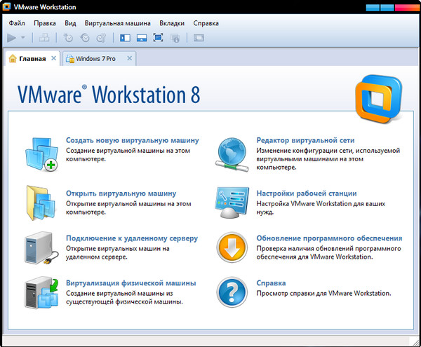Open Обновление программного обеспечения link
This screenshot has width=421, height=347.
(329, 238)
